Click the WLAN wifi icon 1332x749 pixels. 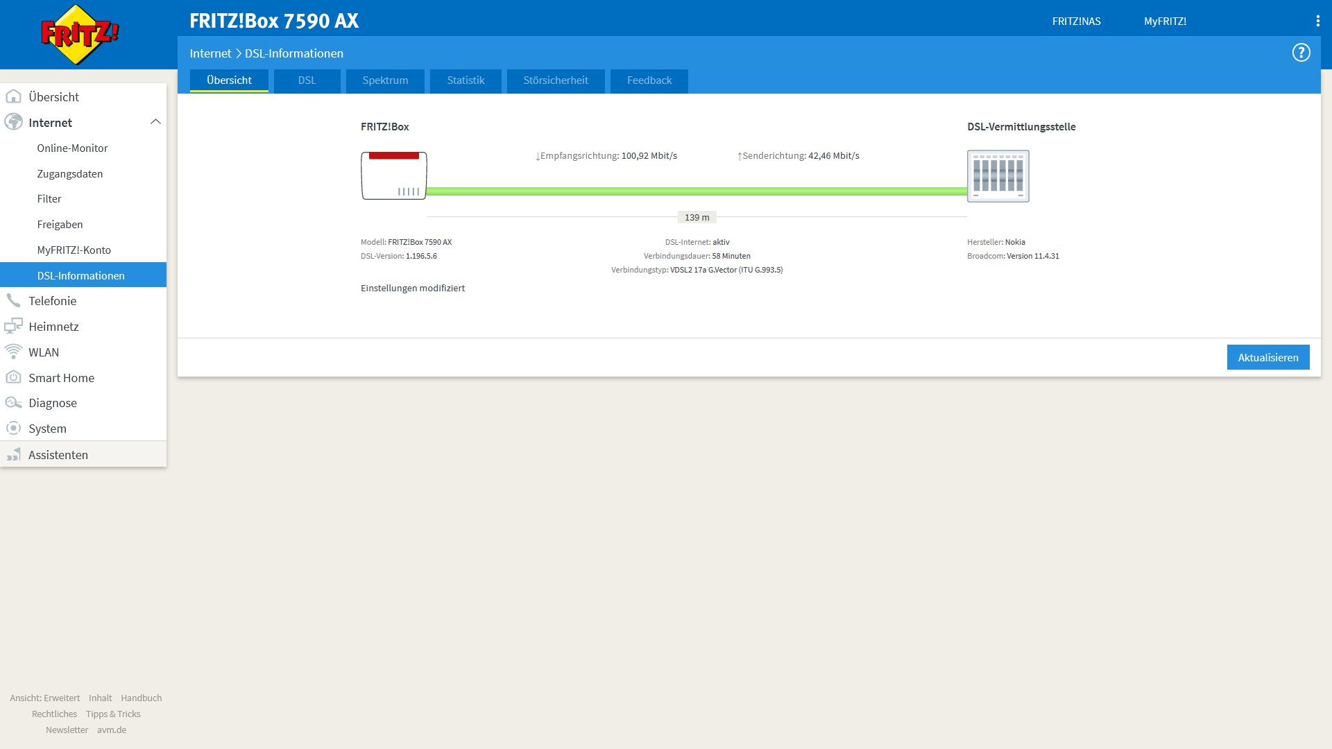[x=13, y=352]
